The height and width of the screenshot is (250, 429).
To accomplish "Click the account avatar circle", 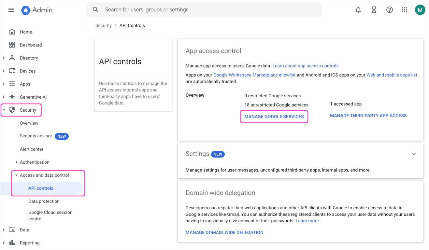I will (420, 9).
